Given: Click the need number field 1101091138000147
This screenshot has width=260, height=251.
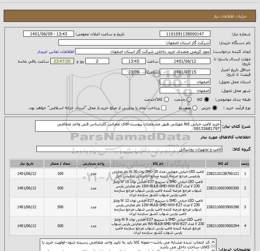Looking at the screenshot, I should coord(185,34).
